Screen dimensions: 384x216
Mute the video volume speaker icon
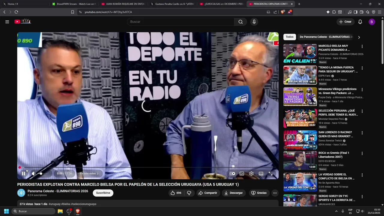(34, 173)
